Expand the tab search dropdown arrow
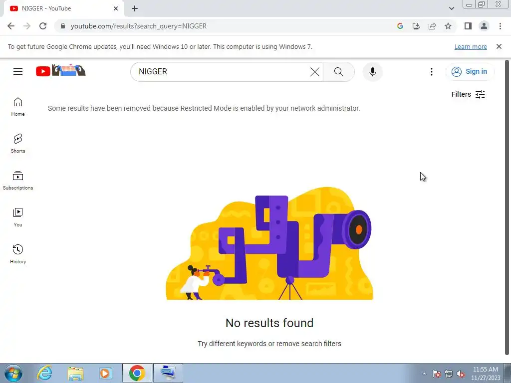The width and height of the screenshot is (511, 383). [x=451, y=8]
